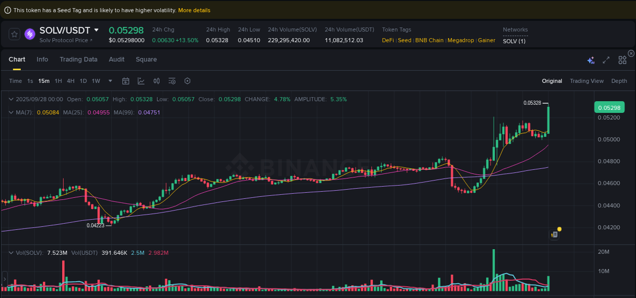
Task: Open the indicator list settings icon
Action: (171, 81)
